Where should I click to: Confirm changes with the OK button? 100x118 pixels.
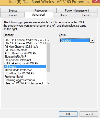tap(68, 114)
